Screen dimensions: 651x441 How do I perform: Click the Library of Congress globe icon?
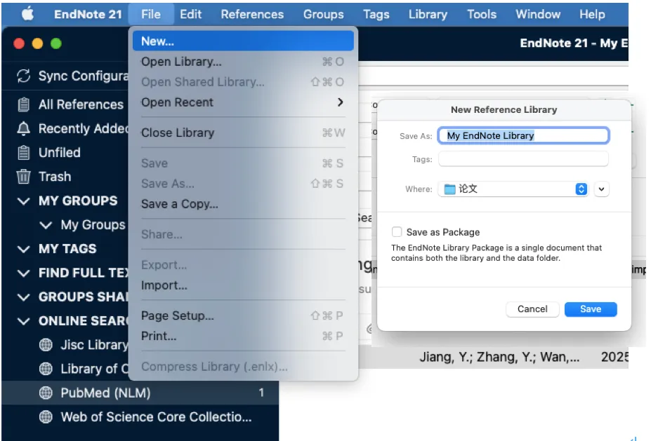46,369
